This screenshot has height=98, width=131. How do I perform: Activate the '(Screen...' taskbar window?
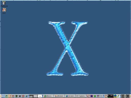point(70,96)
